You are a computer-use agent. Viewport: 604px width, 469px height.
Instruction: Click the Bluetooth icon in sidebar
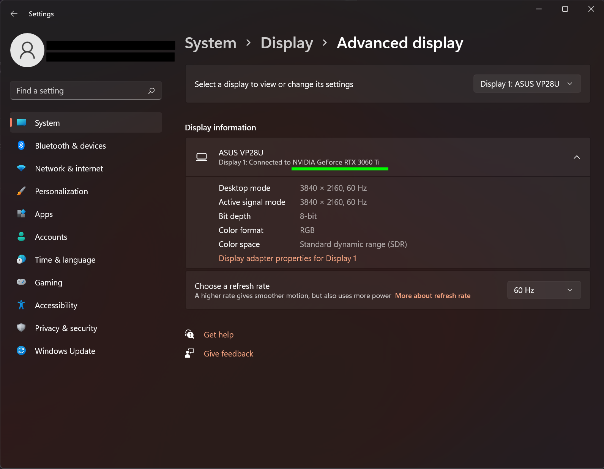pyautogui.click(x=21, y=146)
